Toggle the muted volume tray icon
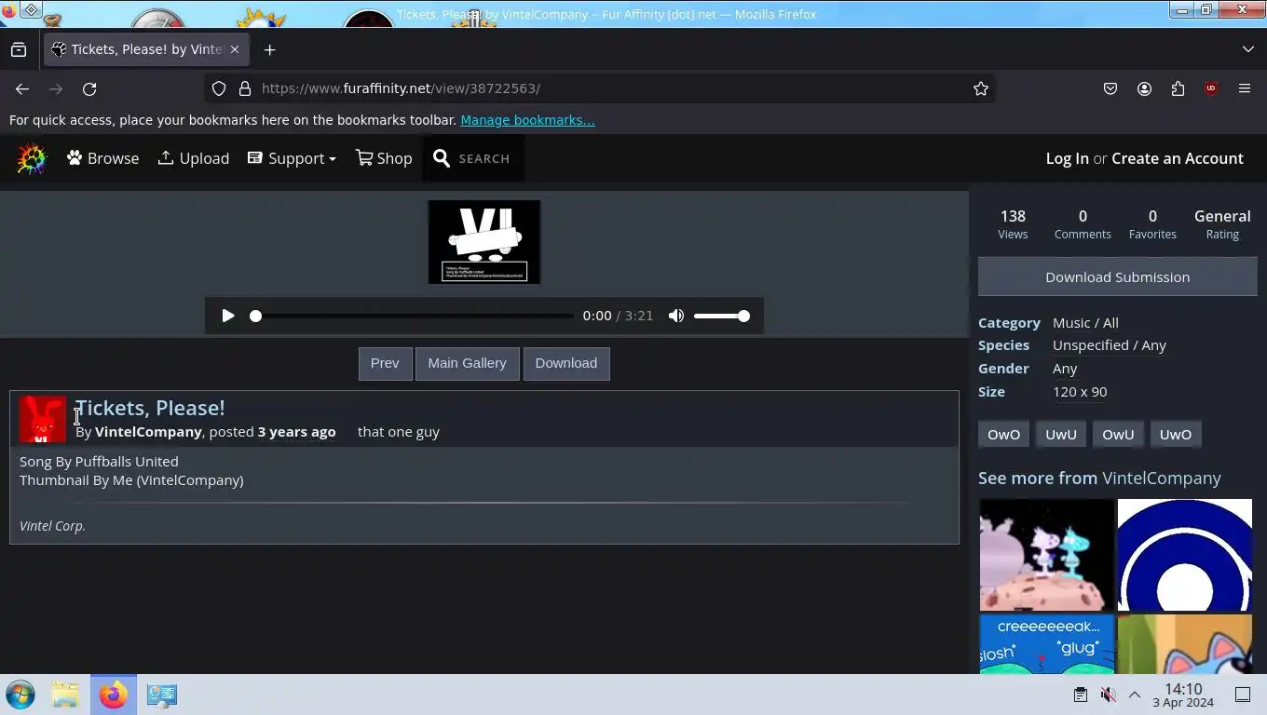The image size is (1267, 715). click(1108, 695)
